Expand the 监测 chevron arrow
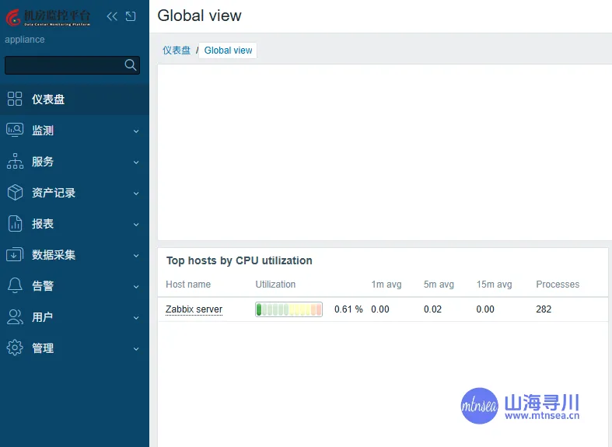This screenshot has width=612, height=447. click(x=136, y=131)
